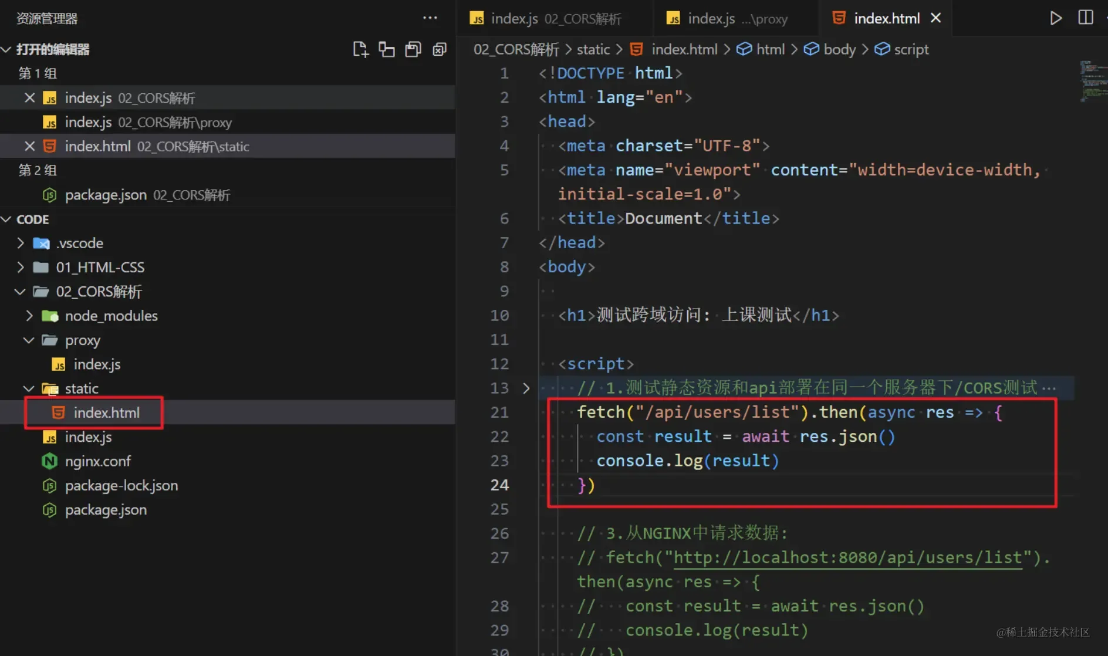
Task: Expand the 01_HTML-CSS folder
Action: [21, 267]
